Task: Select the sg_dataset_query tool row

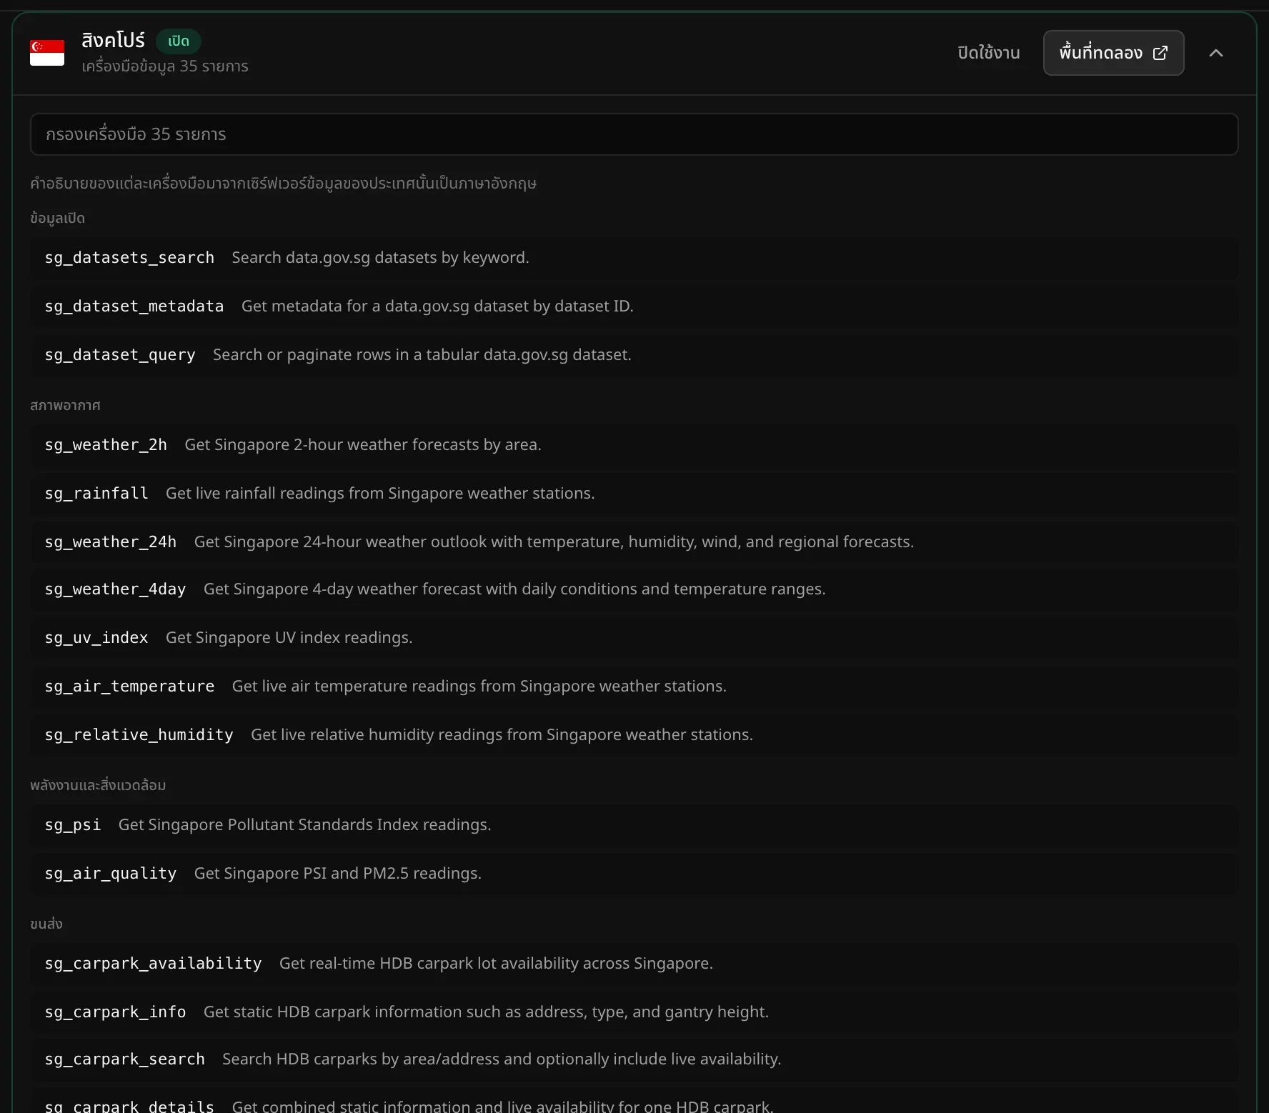Action: 634,355
